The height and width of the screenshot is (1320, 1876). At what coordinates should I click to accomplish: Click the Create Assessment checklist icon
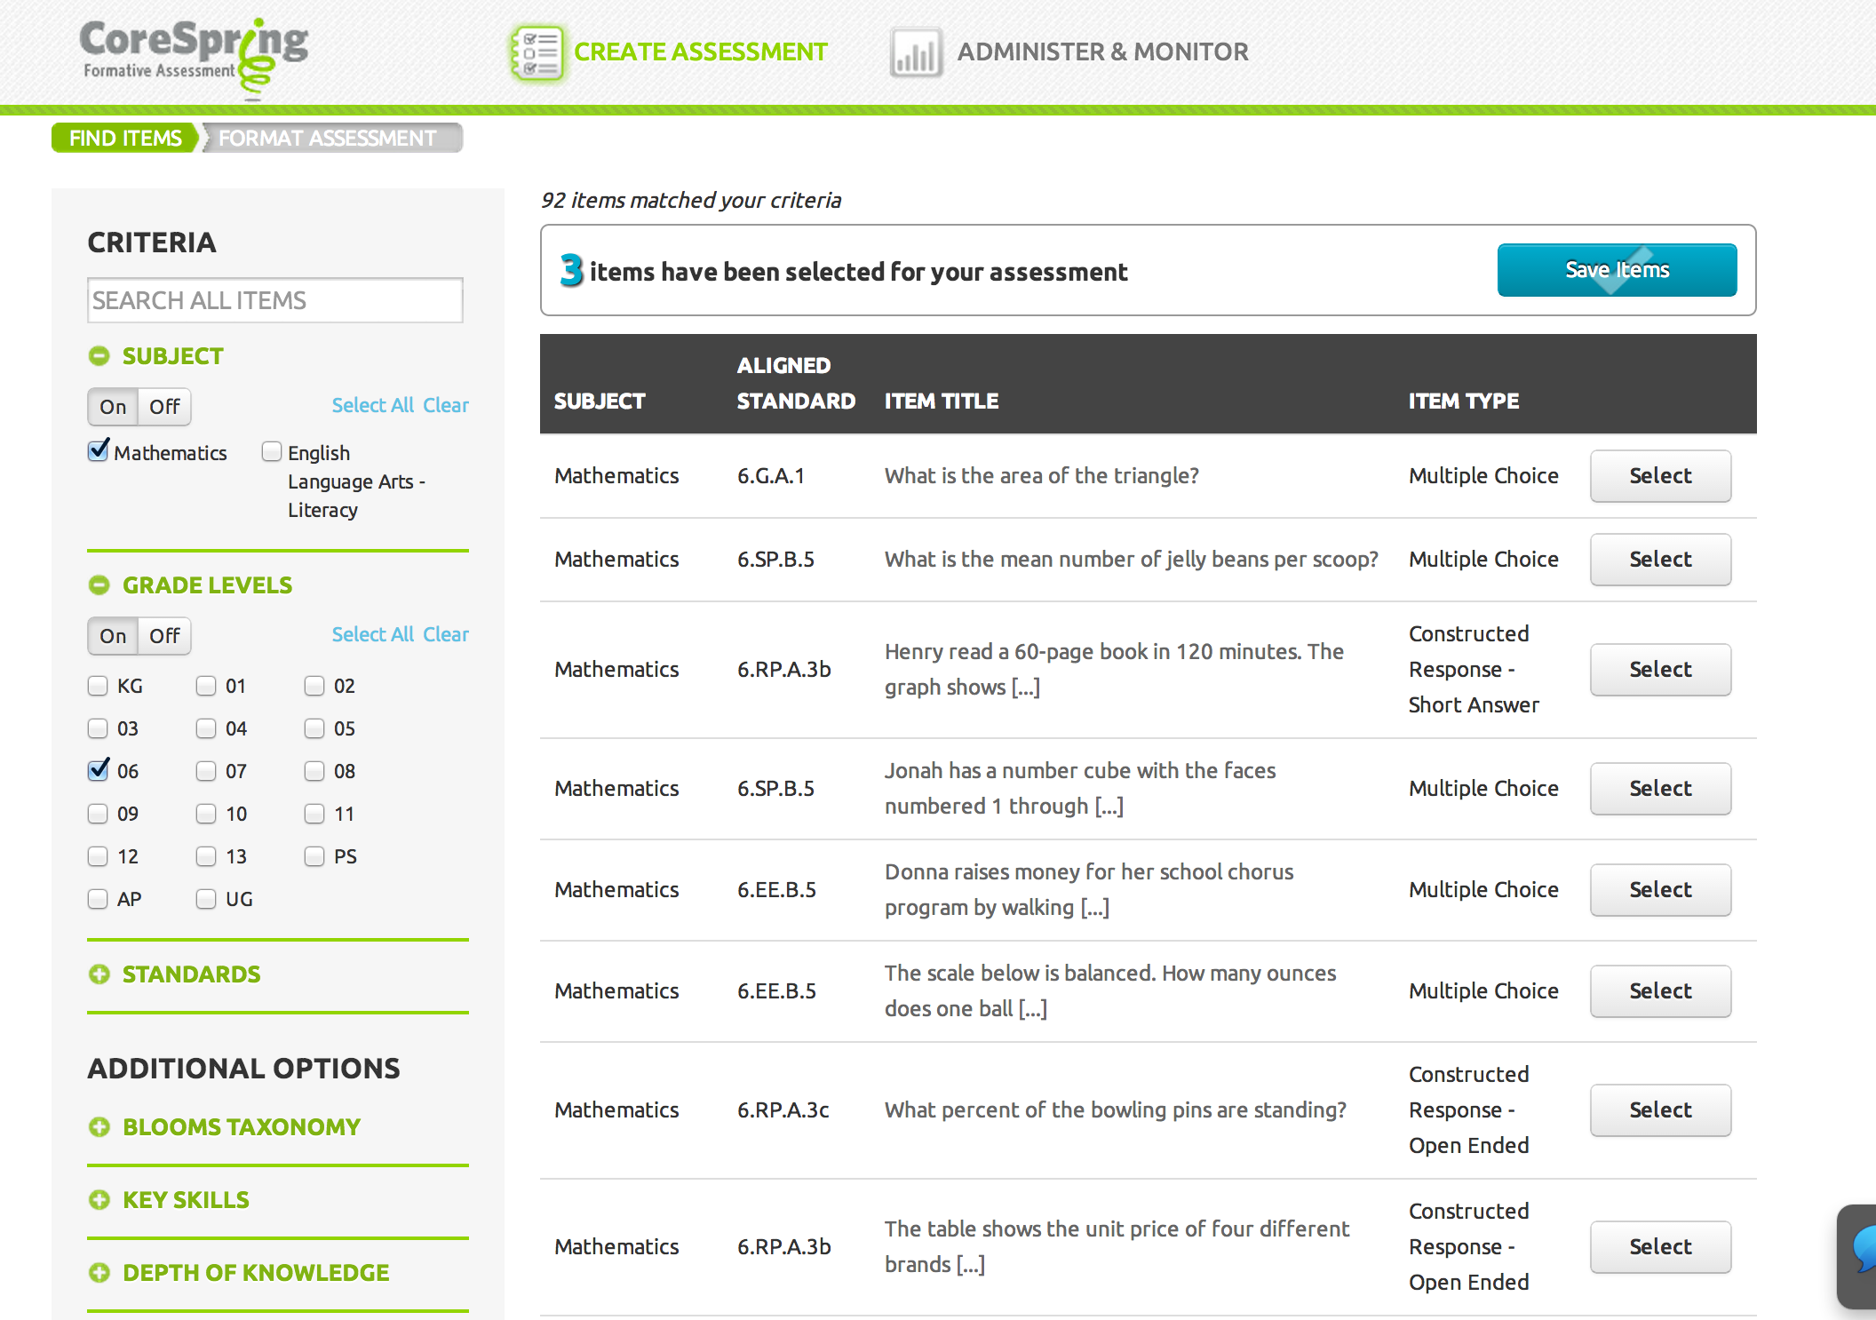pyautogui.click(x=537, y=52)
